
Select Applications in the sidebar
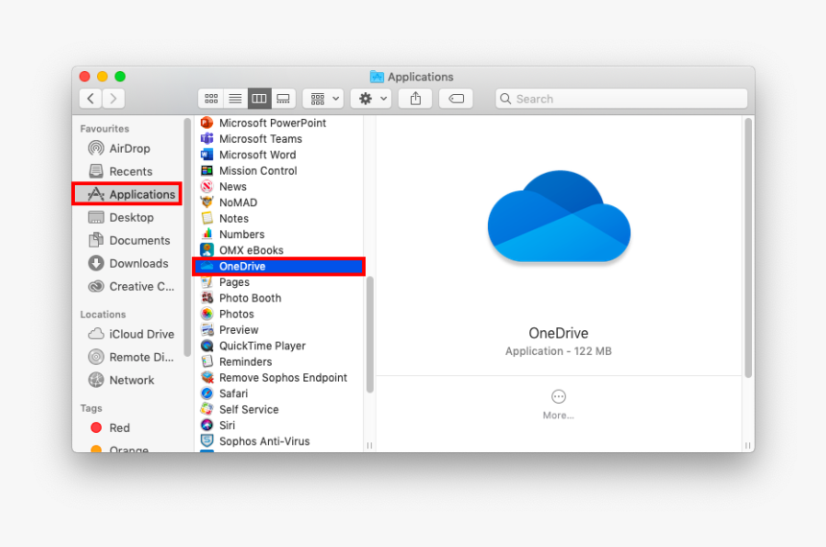pyautogui.click(x=127, y=194)
